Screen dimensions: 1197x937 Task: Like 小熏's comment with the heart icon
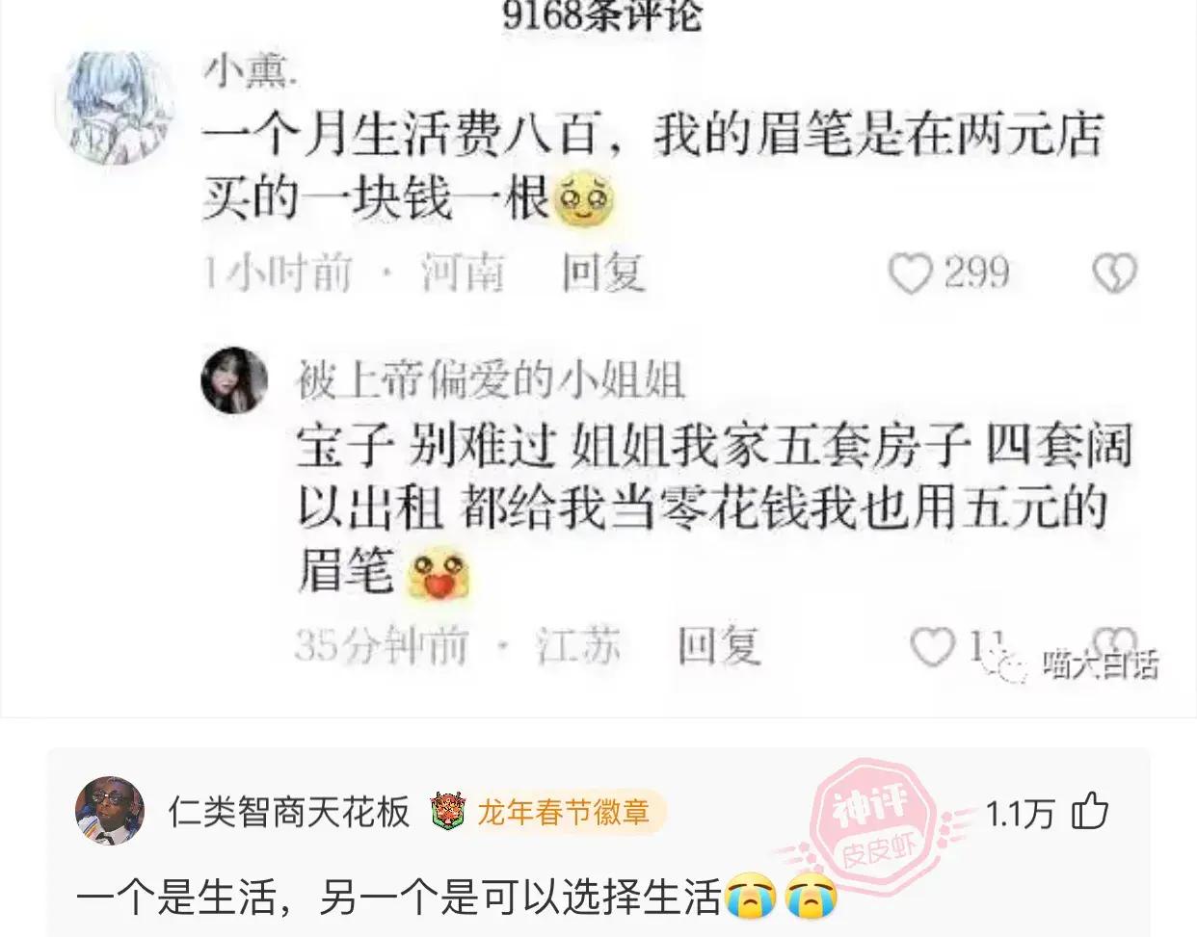tap(909, 273)
